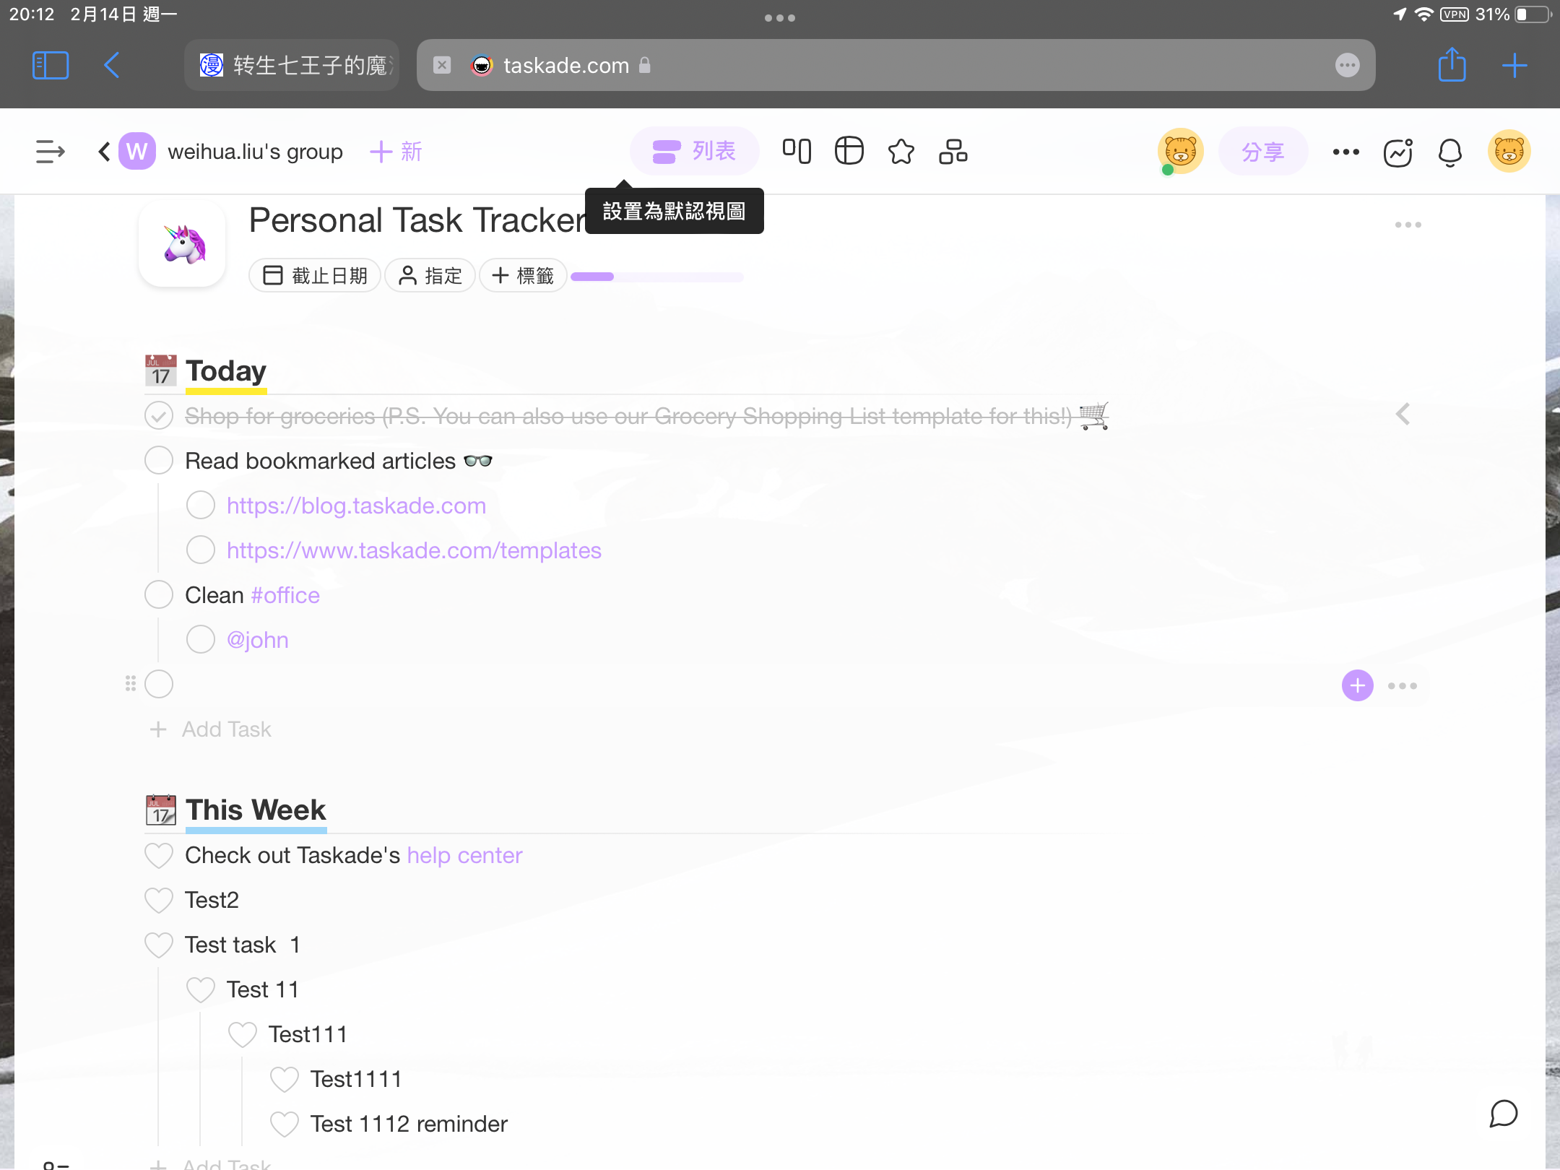Screen dimensions: 1560x1170
Task: Close the taskade.com tab
Action: point(442,66)
